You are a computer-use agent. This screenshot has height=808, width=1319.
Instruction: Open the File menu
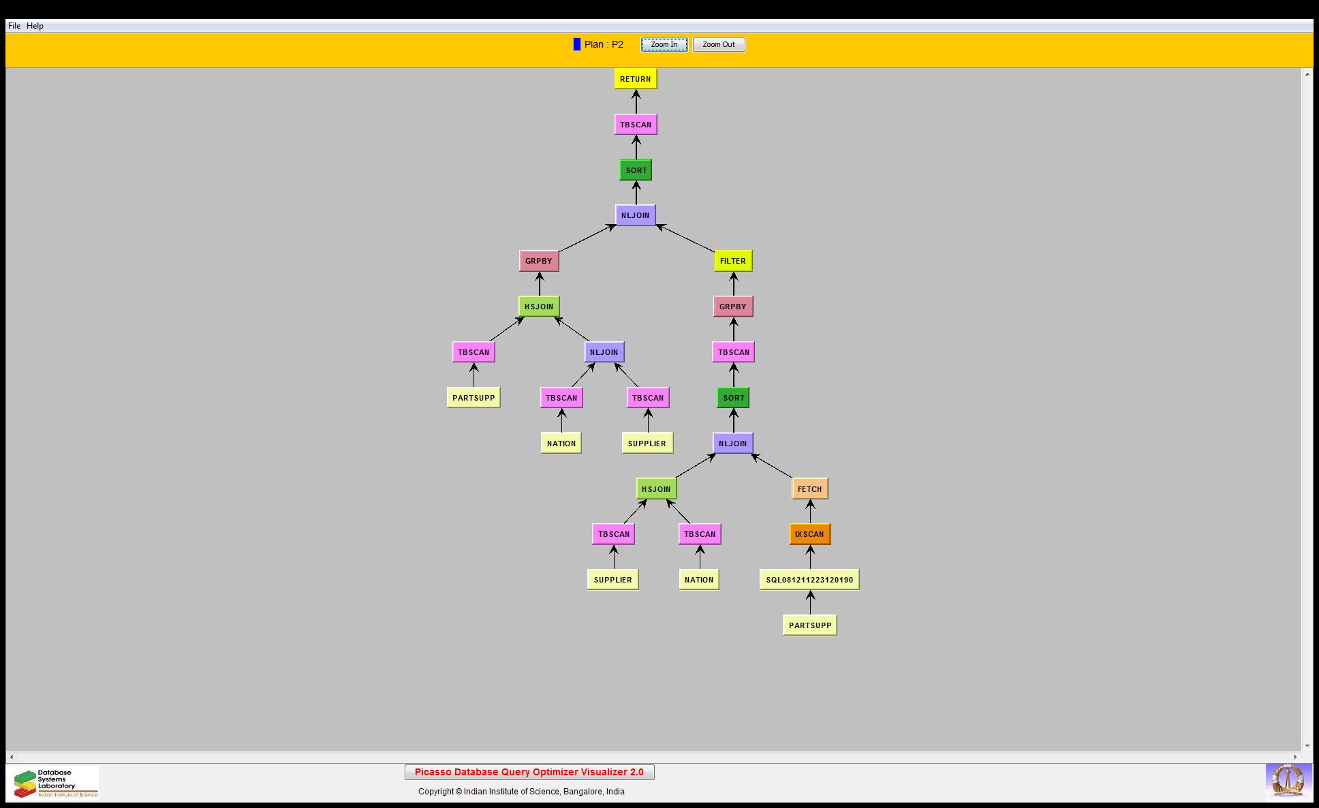[14, 26]
